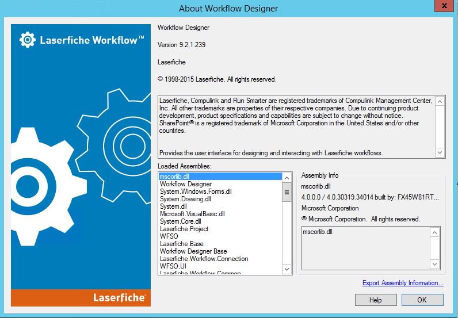
Task: Click the 1998-2015 Laserfiche copyright text
Action: [217, 79]
